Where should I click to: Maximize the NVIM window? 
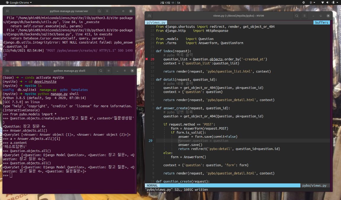click(x=321, y=16)
